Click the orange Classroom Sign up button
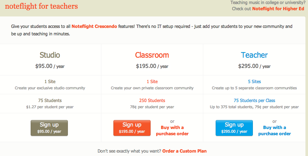308x156 pixels. (x=132, y=128)
